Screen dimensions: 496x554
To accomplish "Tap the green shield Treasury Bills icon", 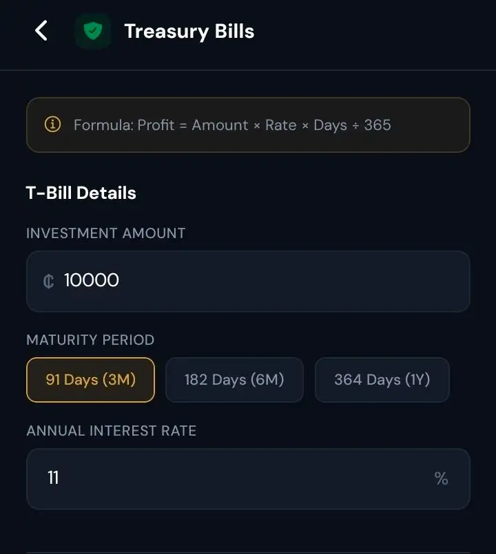I will [x=93, y=31].
